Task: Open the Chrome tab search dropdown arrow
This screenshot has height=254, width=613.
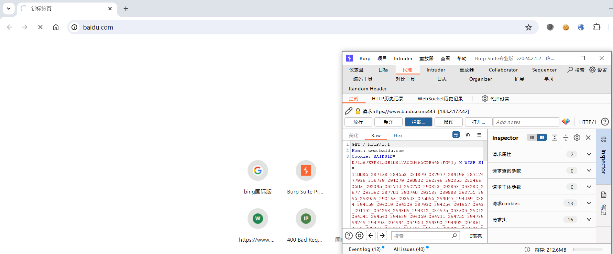Action: 9,9
